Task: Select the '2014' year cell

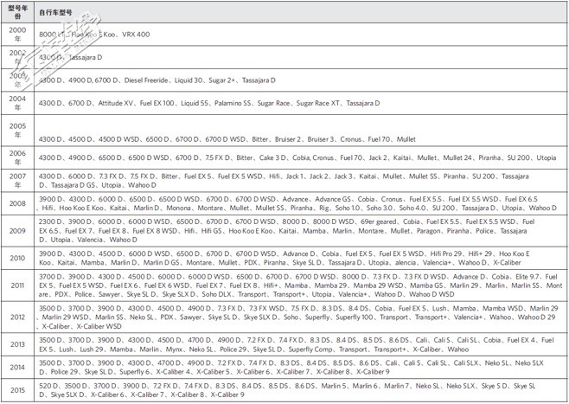Action: coord(17,368)
